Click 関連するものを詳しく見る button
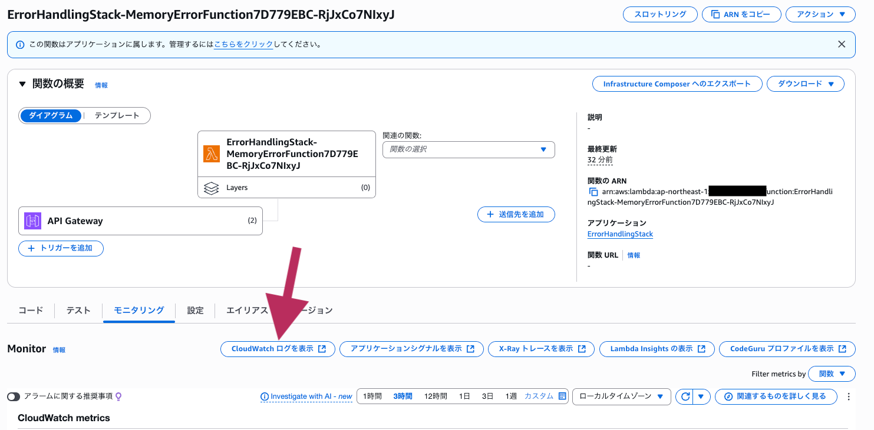This screenshot has height=430, width=874. [776, 396]
